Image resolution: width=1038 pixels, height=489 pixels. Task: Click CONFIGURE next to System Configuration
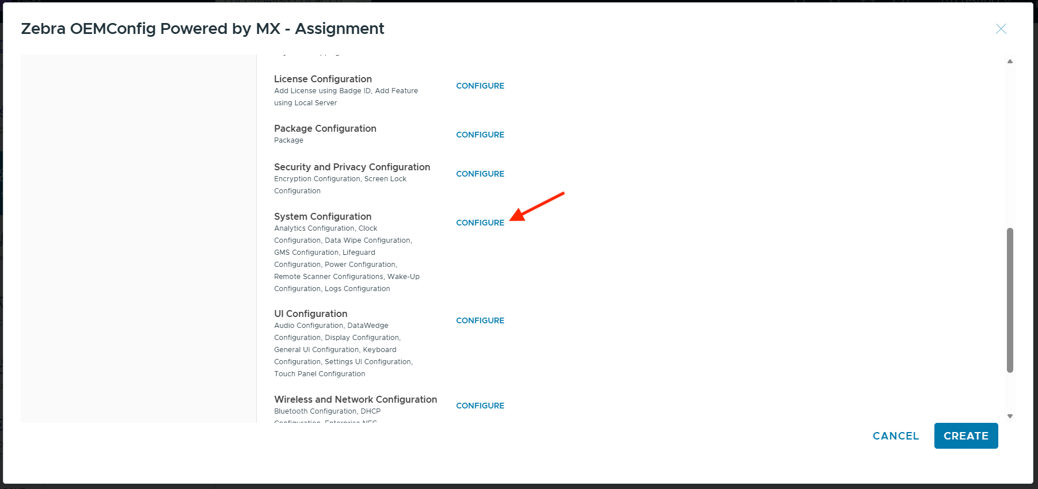coord(480,223)
